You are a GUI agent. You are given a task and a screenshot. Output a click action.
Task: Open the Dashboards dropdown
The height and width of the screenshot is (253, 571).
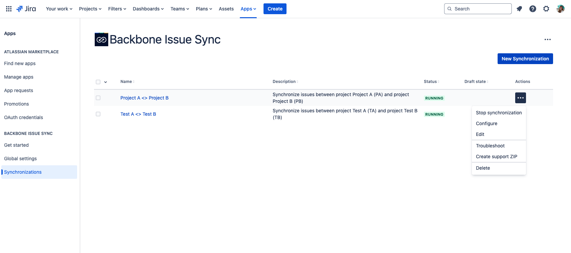(148, 9)
